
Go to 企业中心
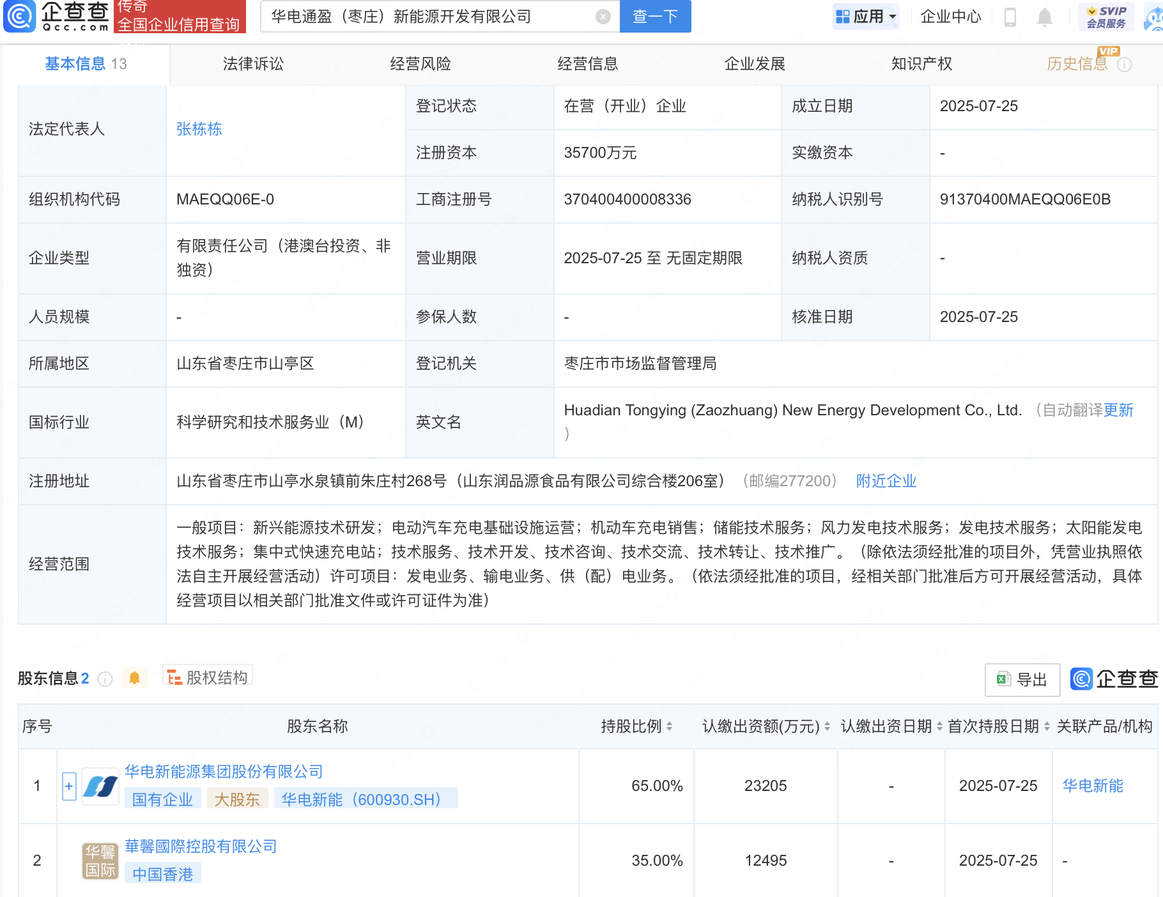(951, 17)
